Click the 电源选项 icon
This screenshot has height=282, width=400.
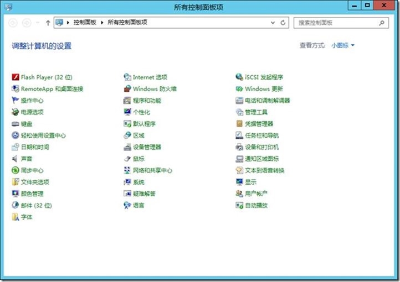click(16, 112)
